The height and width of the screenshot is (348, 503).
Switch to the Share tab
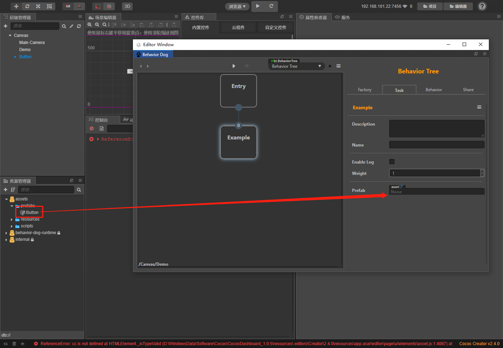tap(468, 90)
